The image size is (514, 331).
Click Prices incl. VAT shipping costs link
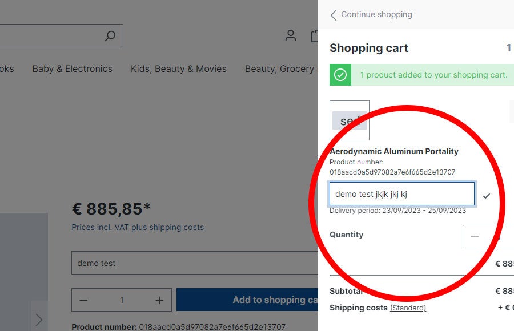point(137,227)
